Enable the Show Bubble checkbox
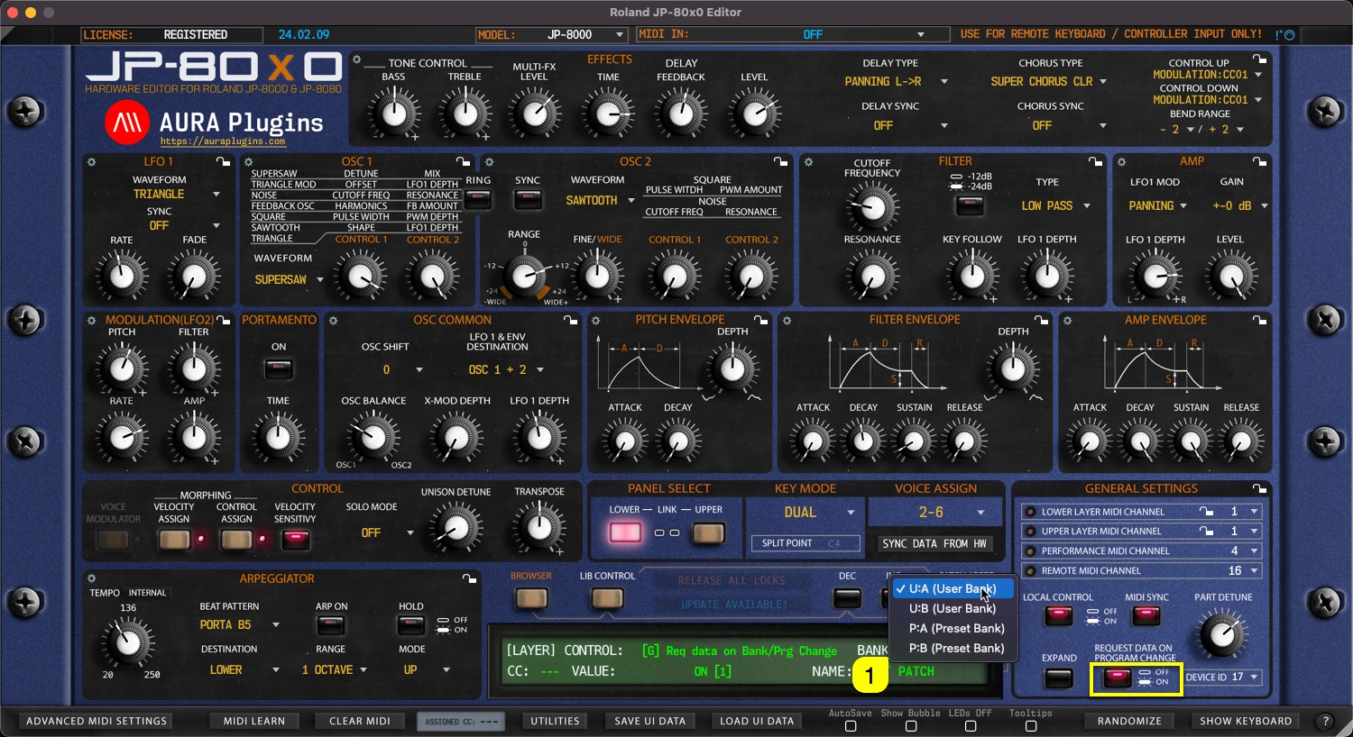Screen dimensions: 1353x737 (910, 726)
